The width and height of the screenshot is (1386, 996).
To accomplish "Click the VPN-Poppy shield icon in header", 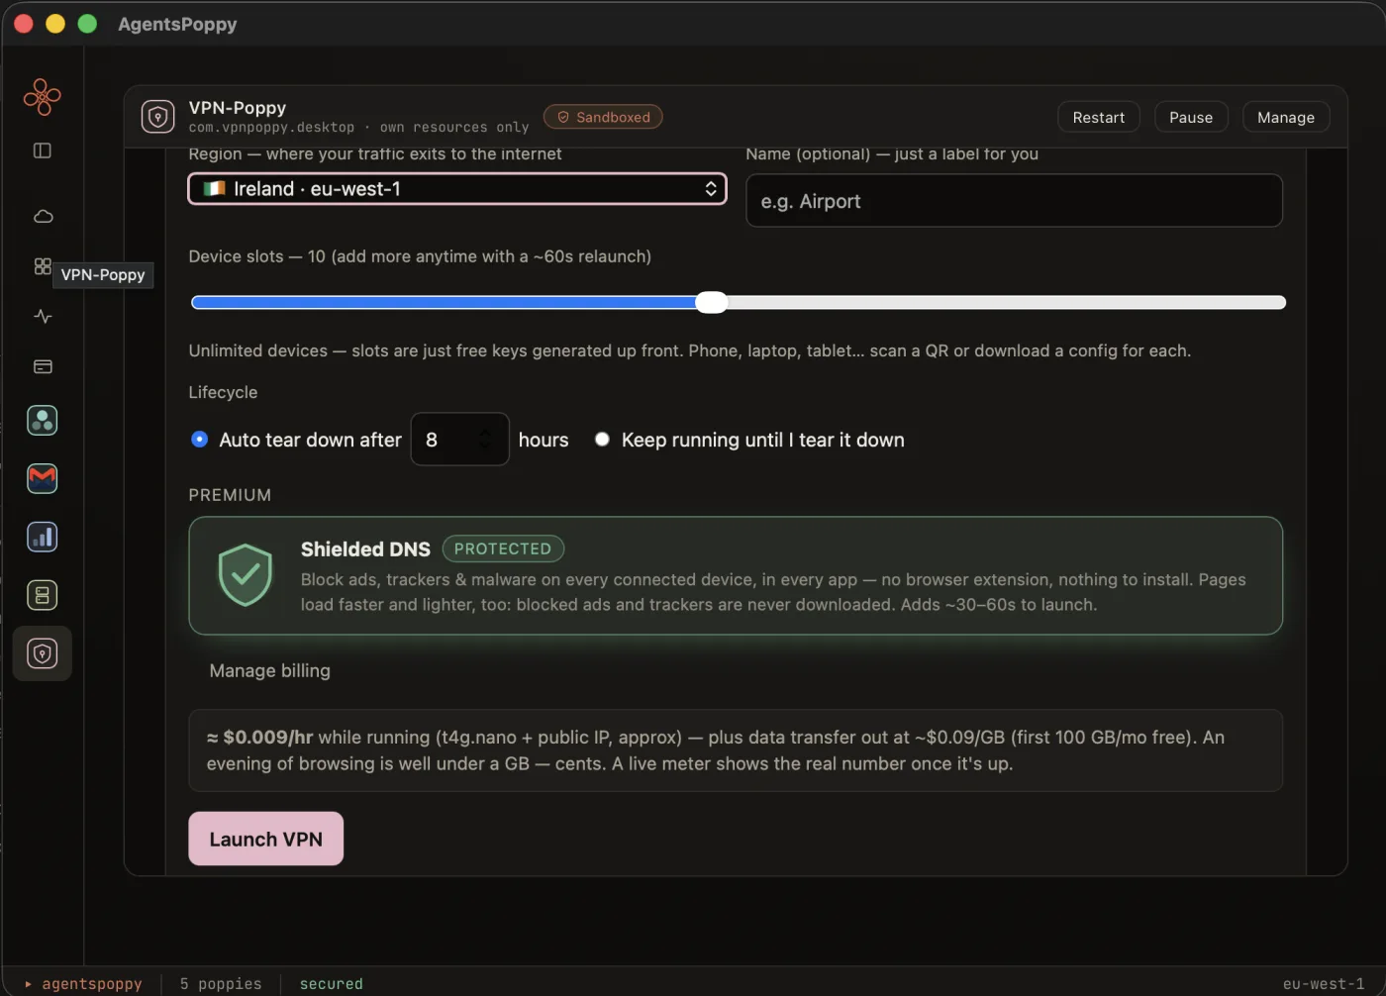I will (158, 117).
